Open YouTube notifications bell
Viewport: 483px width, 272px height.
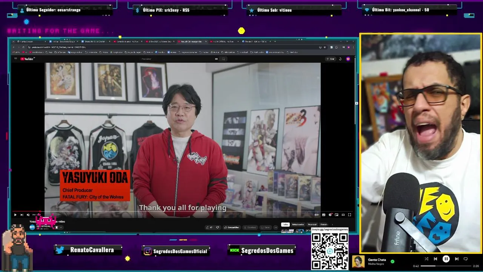(340, 59)
